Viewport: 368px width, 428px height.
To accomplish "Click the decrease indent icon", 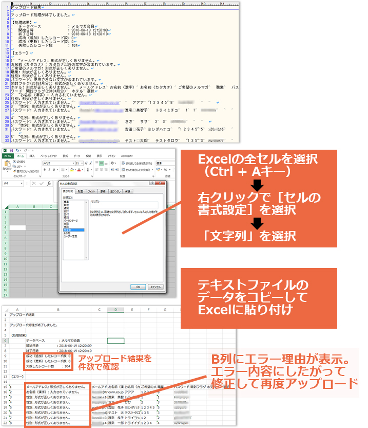I will [x=112, y=170].
